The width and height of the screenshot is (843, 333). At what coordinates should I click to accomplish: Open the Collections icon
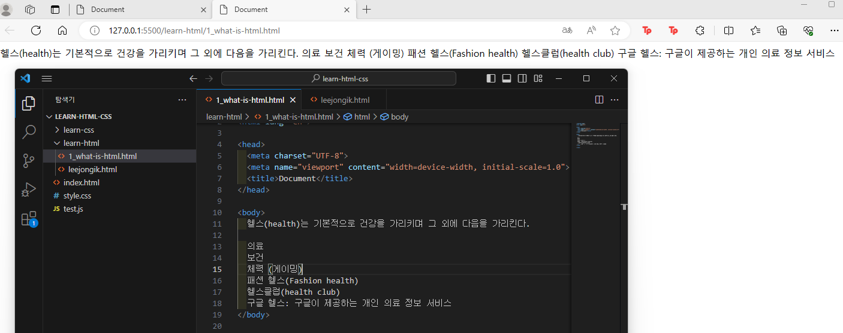(x=782, y=30)
